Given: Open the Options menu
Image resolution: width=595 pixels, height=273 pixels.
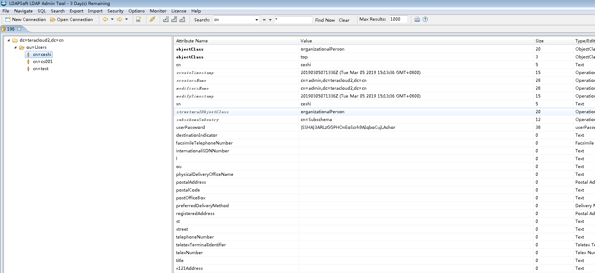Looking at the screenshot, I should [137, 11].
